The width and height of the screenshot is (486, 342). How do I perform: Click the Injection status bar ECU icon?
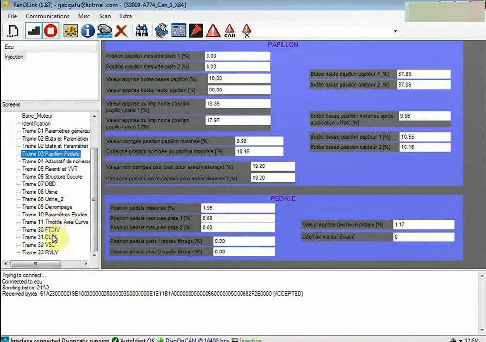[x=235, y=340]
